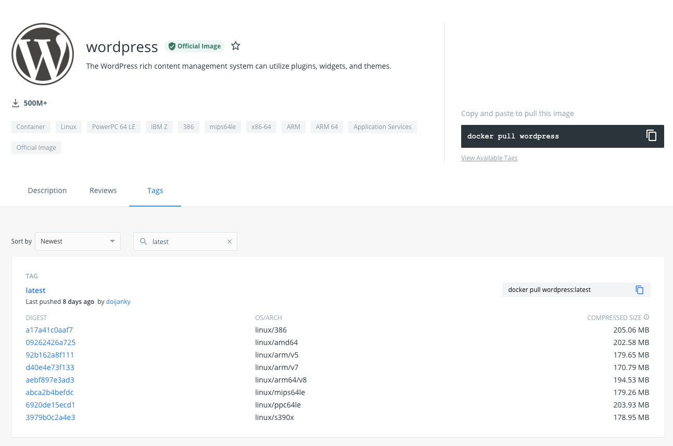The width and height of the screenshot is (673, 446).
Task: Copy the docker pull wordpress command
Action: (651, 136)
